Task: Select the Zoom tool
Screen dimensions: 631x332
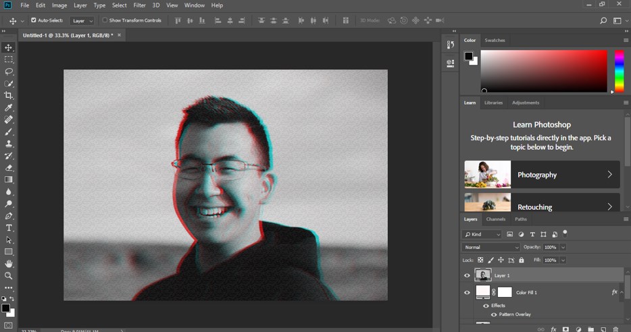Action: click(9, 276)
